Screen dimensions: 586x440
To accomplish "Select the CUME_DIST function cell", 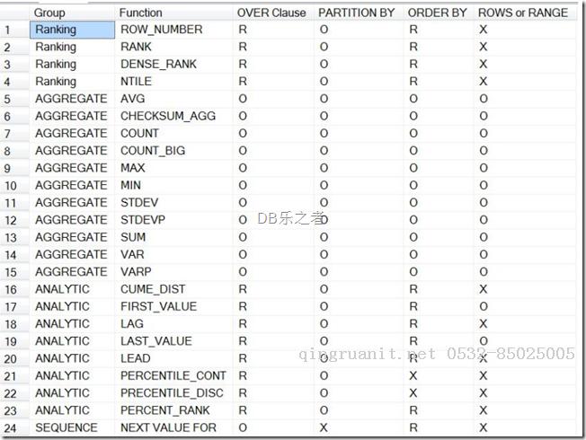I will coord(155,289).
